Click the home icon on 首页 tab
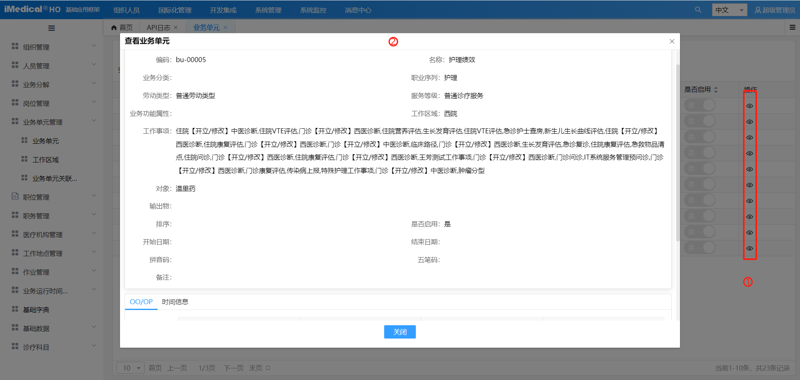Screen dimensions: 800x380 (113, 27)
